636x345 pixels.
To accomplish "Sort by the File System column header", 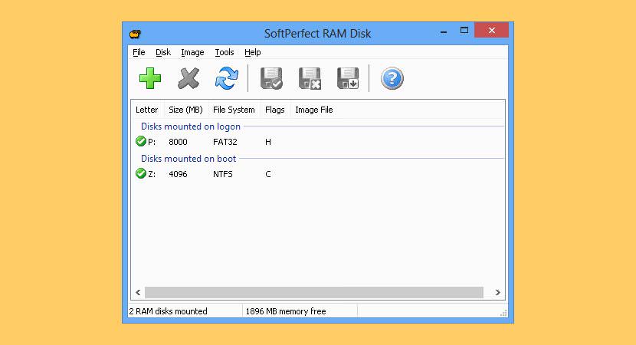I will pyautogui.click(x=234, y=110).
